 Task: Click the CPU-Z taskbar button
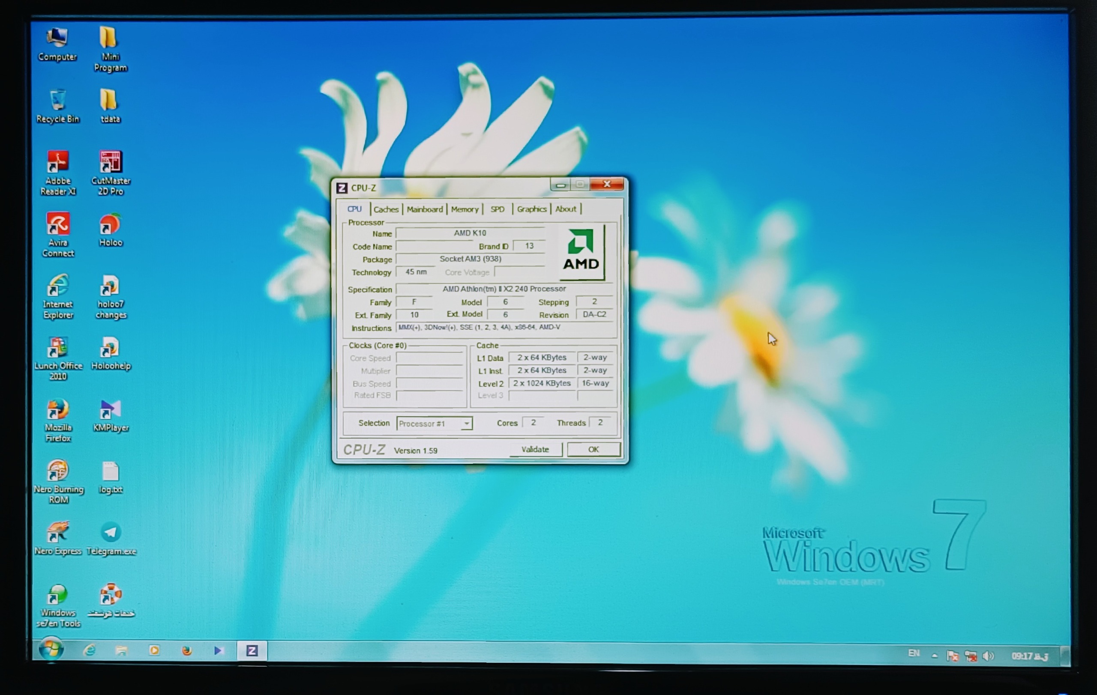pyautogui.click(x=252, y=650)
